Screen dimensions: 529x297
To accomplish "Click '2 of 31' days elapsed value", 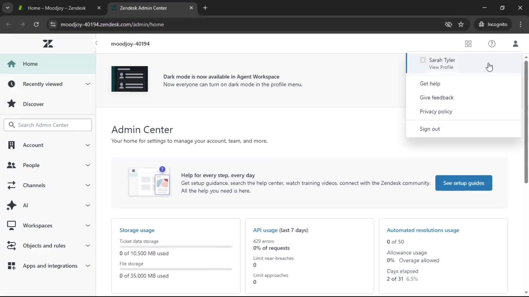I will pos(395,279).
